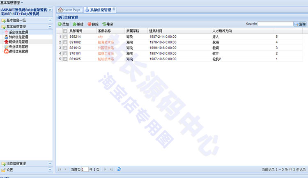Open 教师信息管理 in the sidebar tree
308x178 pixels.
(x=6, y=37)
